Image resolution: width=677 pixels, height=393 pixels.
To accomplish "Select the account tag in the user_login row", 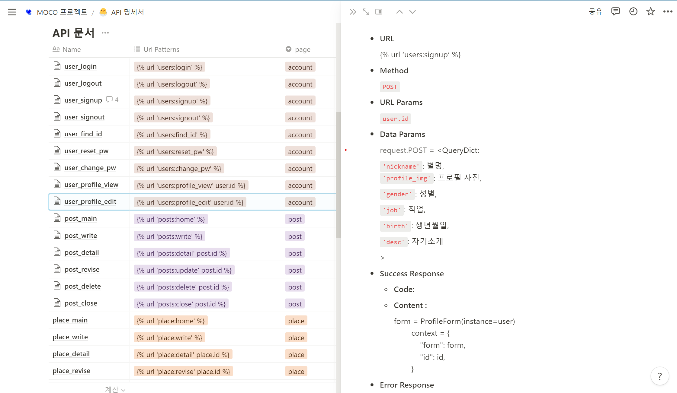I will (300, 67).
